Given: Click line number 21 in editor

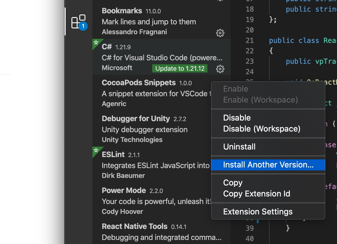Looking at the screenshot, I should coord(250,41).
